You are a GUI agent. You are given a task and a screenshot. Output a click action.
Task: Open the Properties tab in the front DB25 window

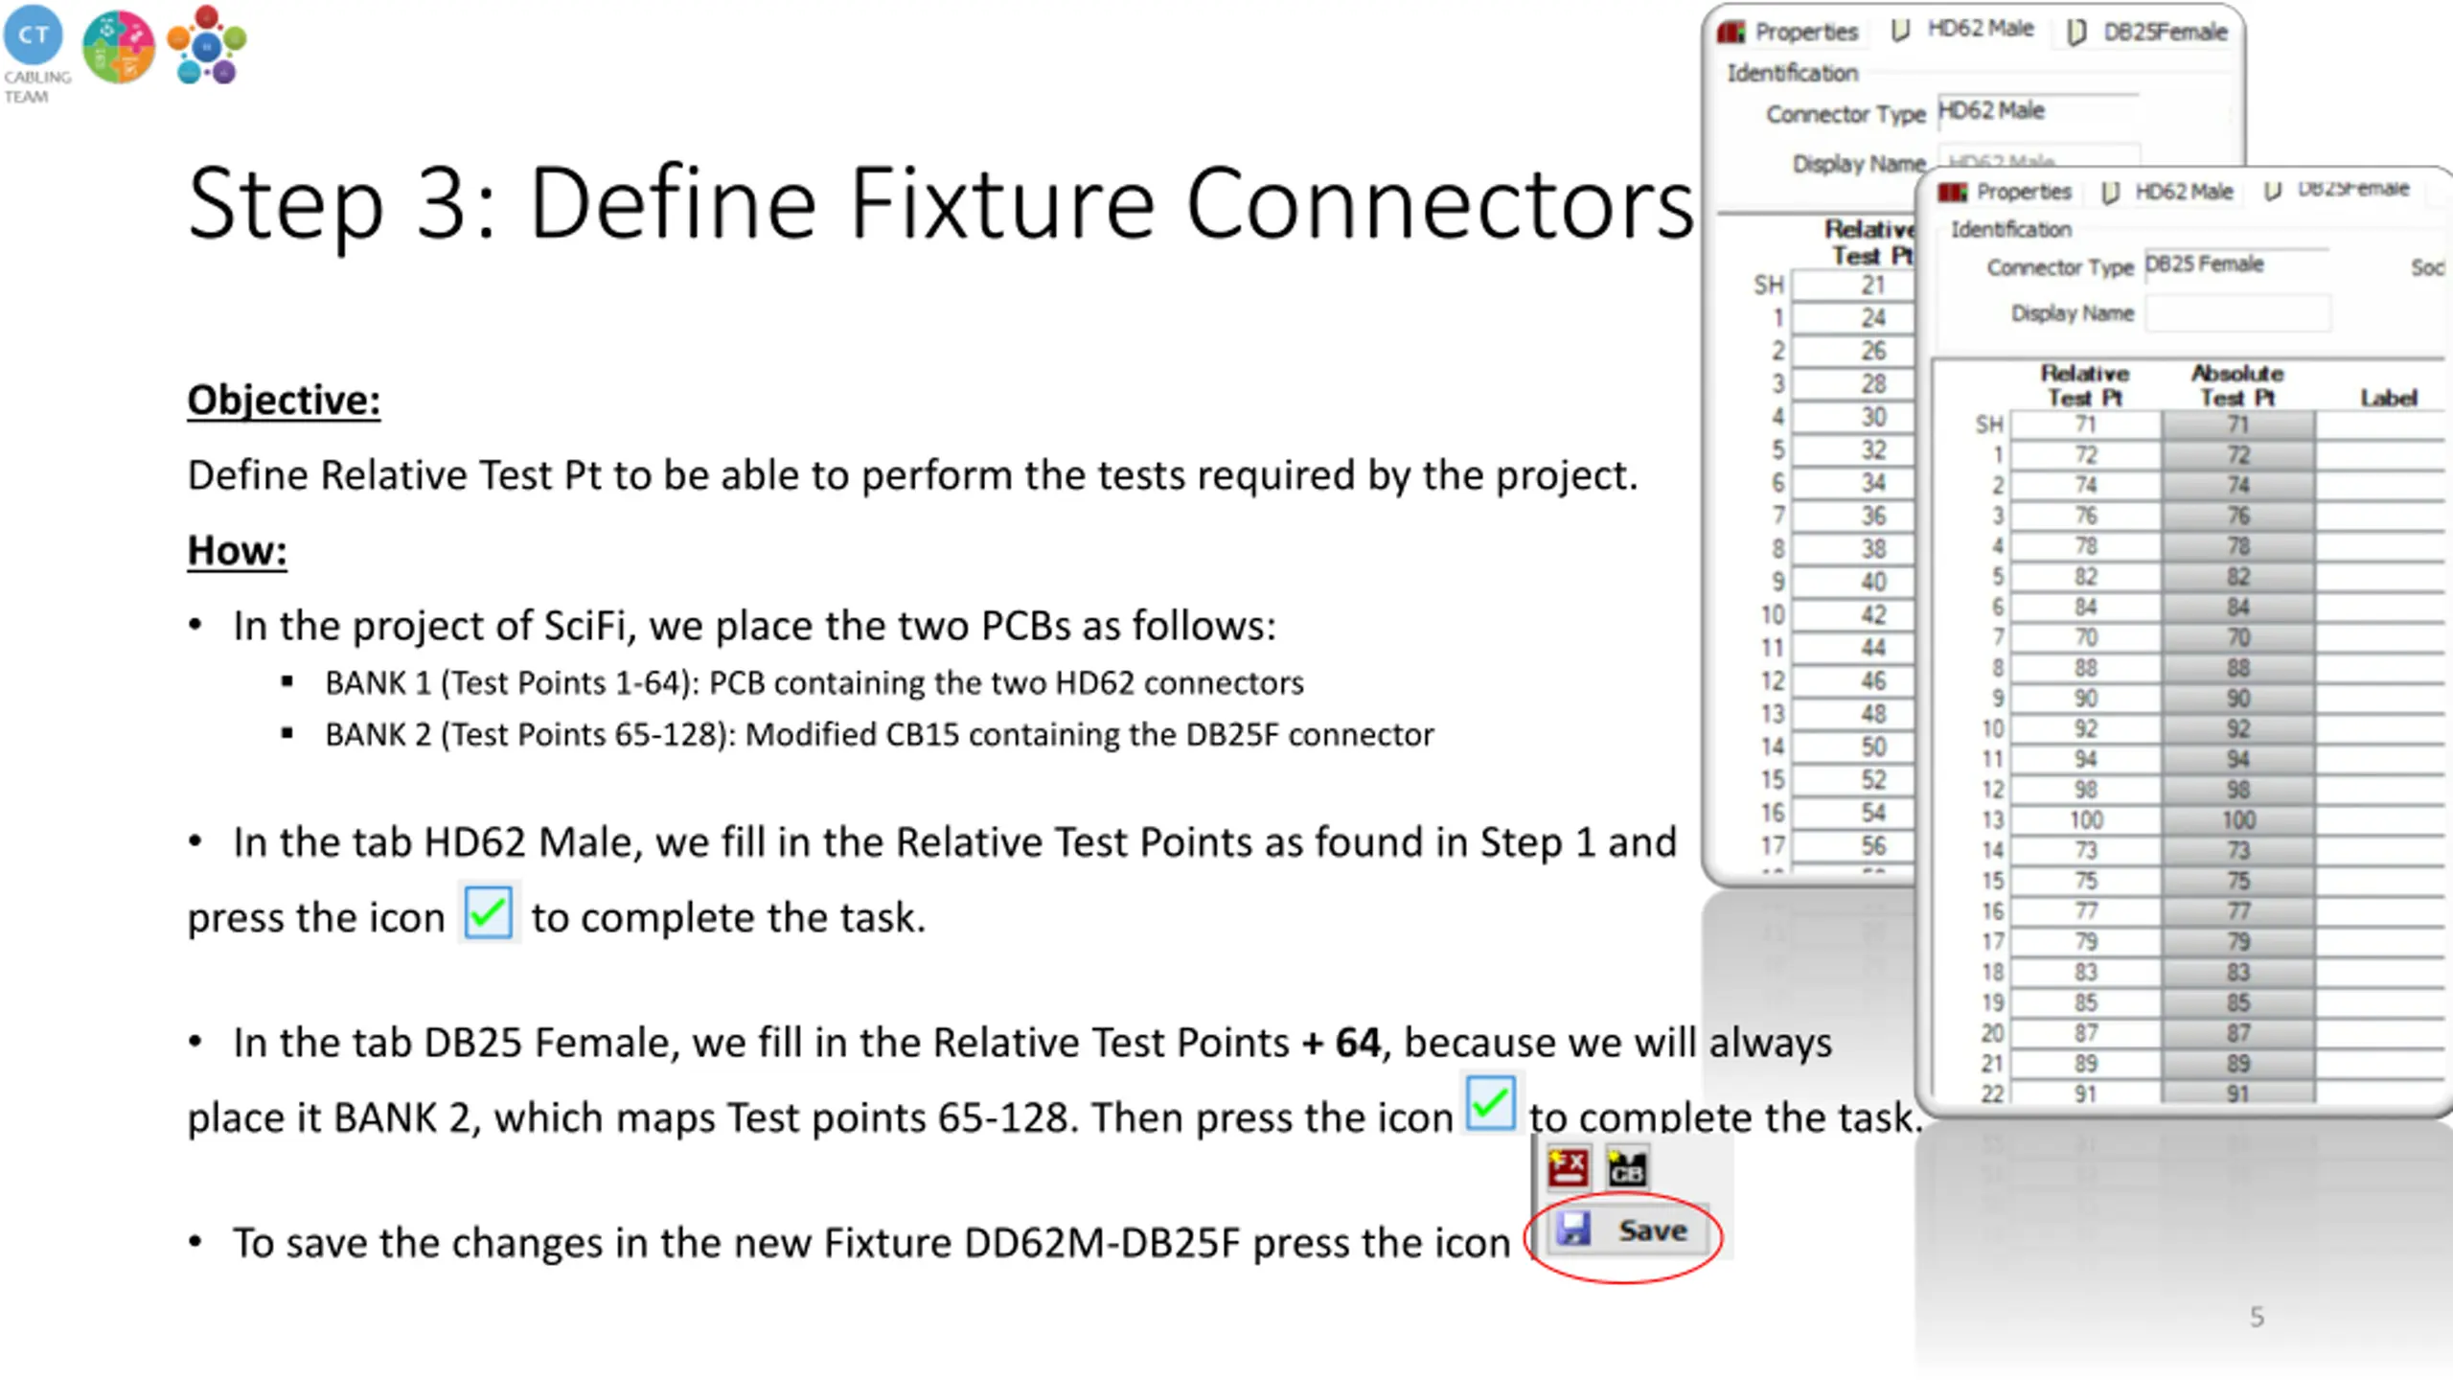2006,192
